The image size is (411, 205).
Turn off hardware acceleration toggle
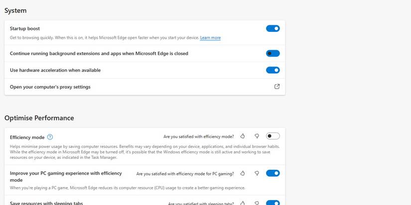pyautogui.click(x=273, y=70)
